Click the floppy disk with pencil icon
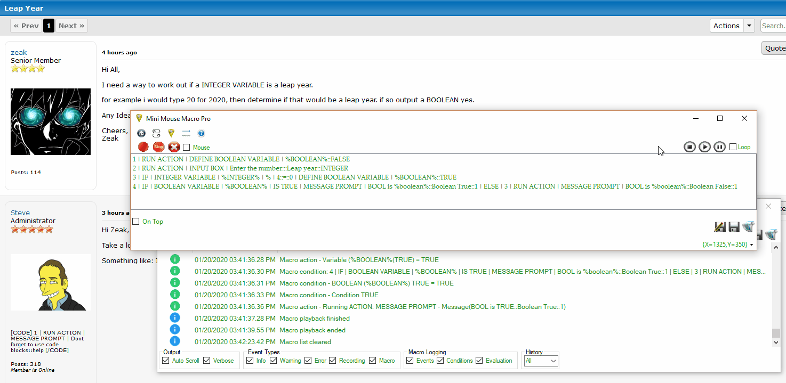The image size is (786, 383). point(719,227)
